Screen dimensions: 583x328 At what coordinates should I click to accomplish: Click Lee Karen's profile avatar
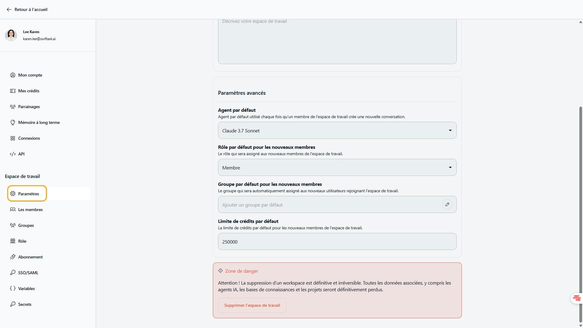(11, 35)
